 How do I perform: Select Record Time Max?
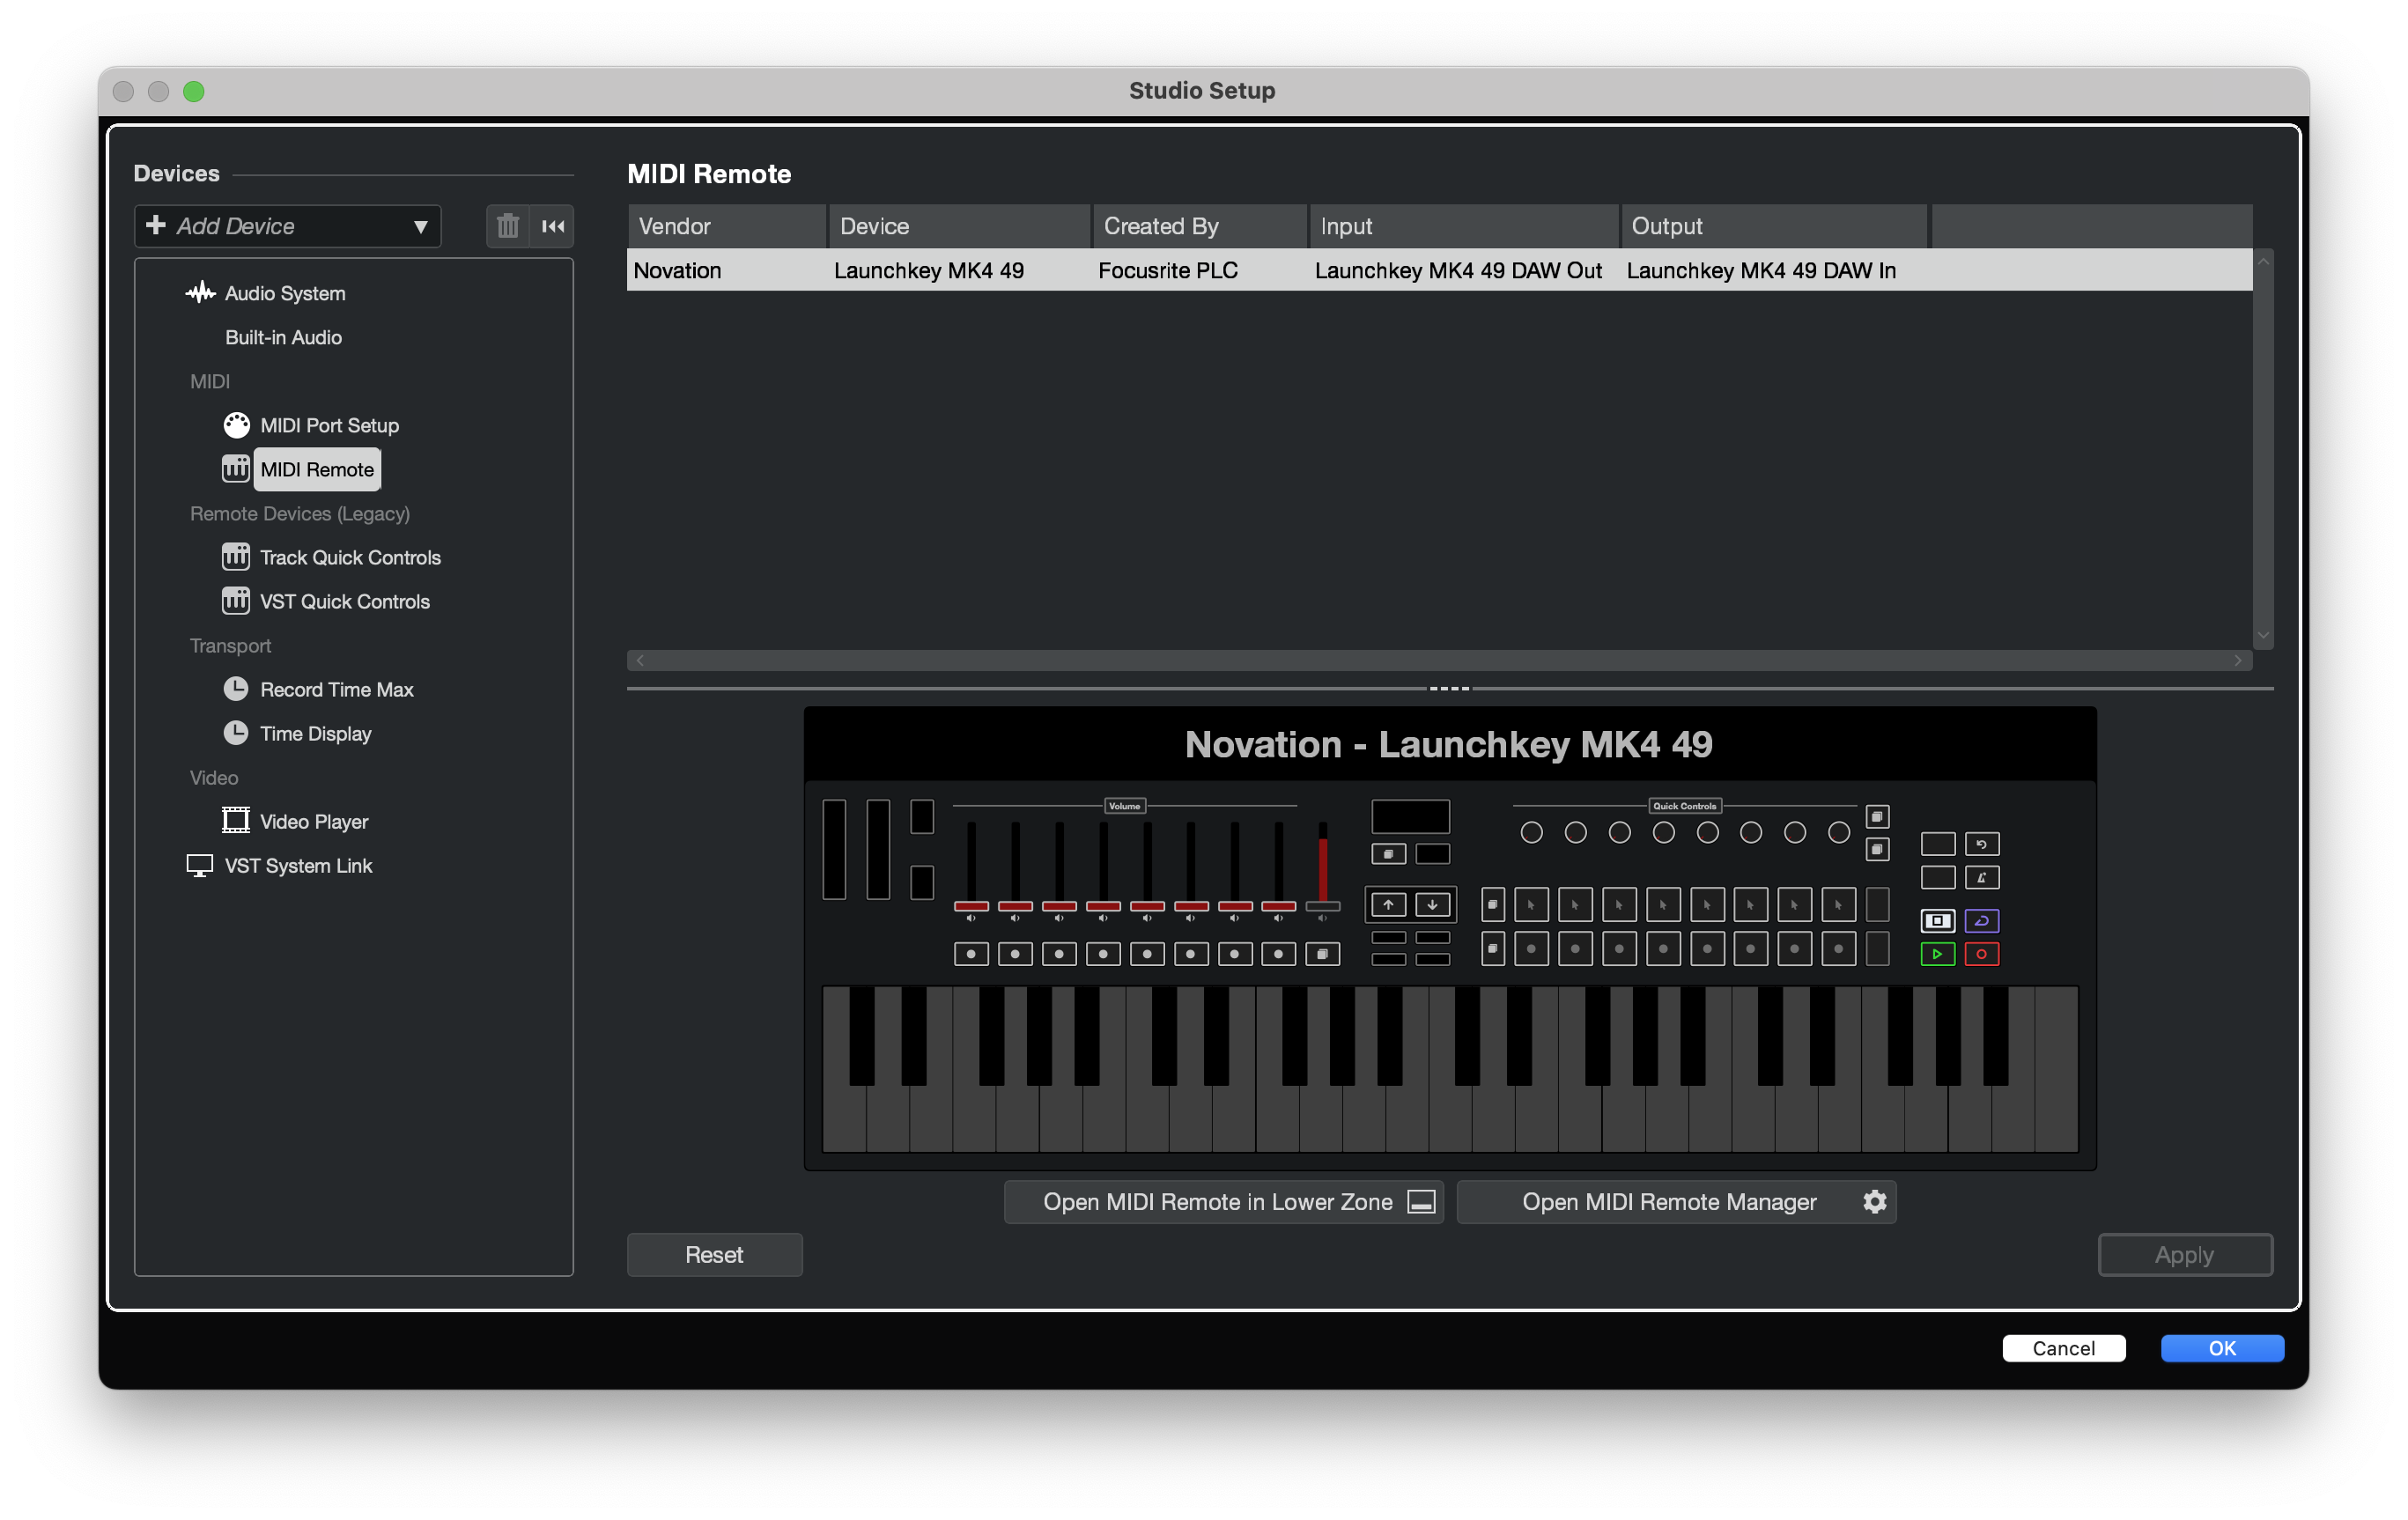coord(336,689)
